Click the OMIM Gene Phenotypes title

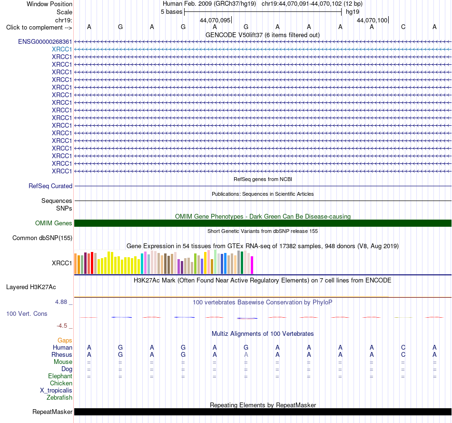[263, 216]
